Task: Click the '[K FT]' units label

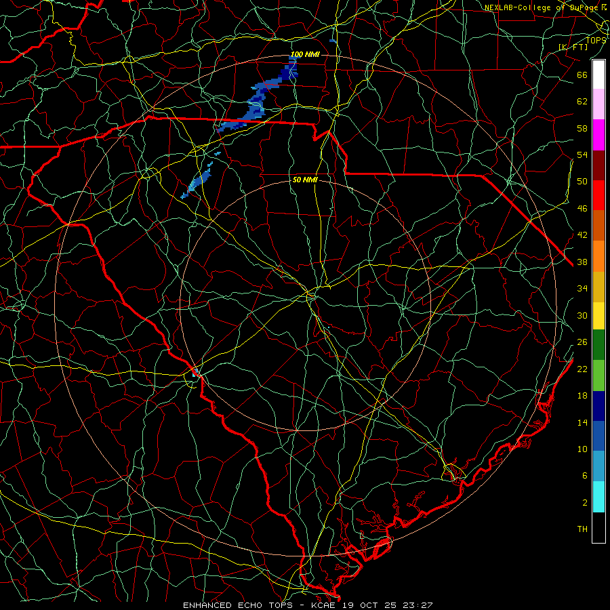Action: pos(573,47)
